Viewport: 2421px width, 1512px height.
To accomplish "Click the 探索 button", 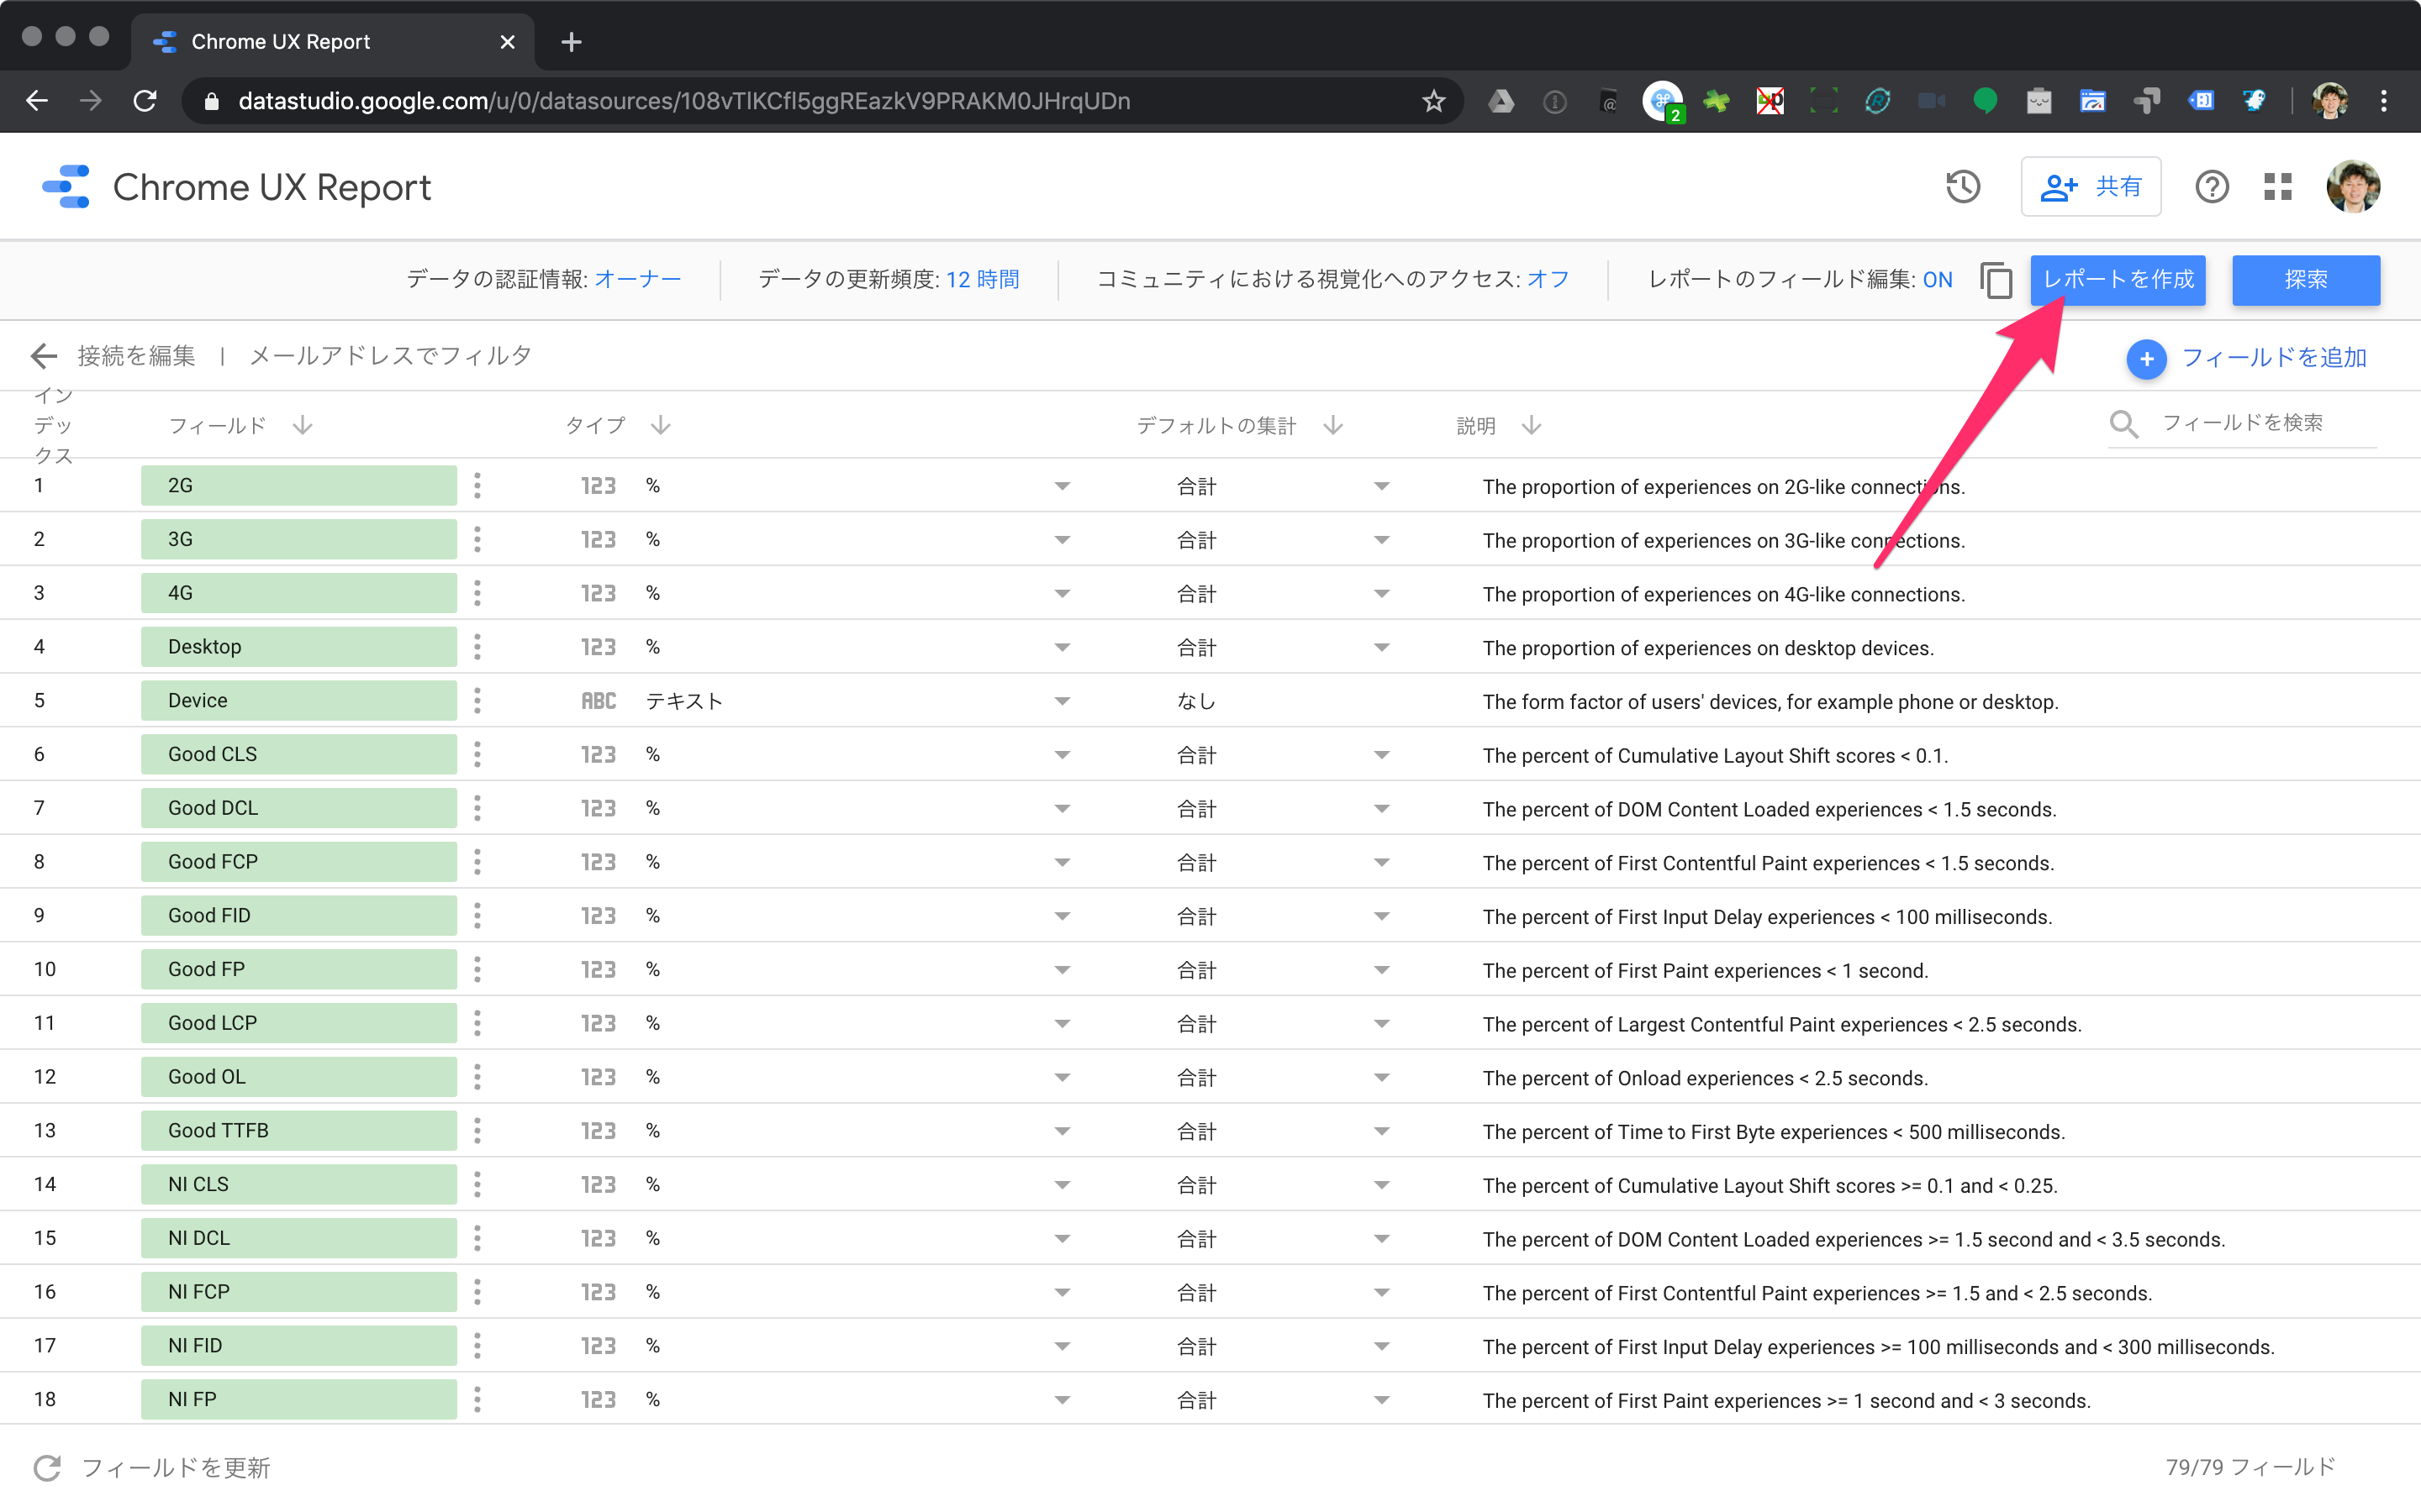I will (x=2306, y=280).
